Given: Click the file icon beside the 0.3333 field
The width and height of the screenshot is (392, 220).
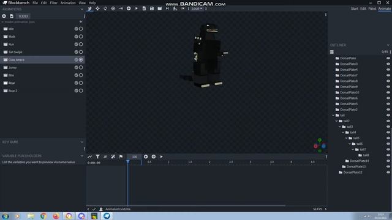Looking at the screenshot, I should [12, 16].
